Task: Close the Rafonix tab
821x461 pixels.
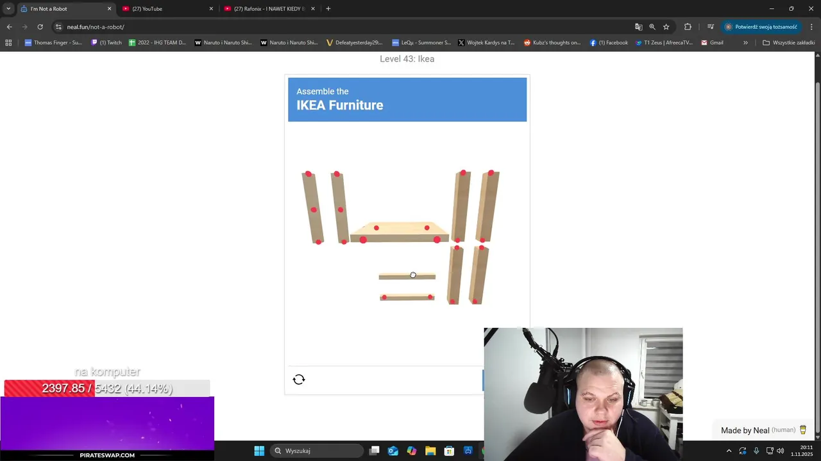Action: (313, 9)
